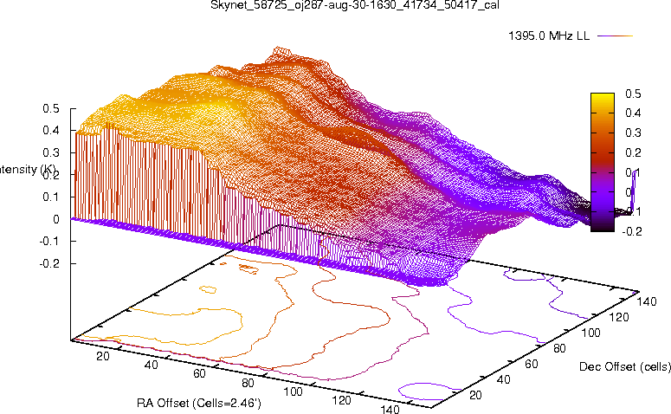Click the 0 tick on the Intensity axis

click(x=56, y=219)
